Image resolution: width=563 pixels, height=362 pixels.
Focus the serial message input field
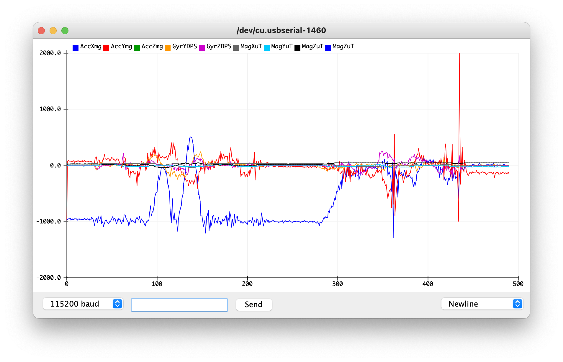click(x=179, y=305)
